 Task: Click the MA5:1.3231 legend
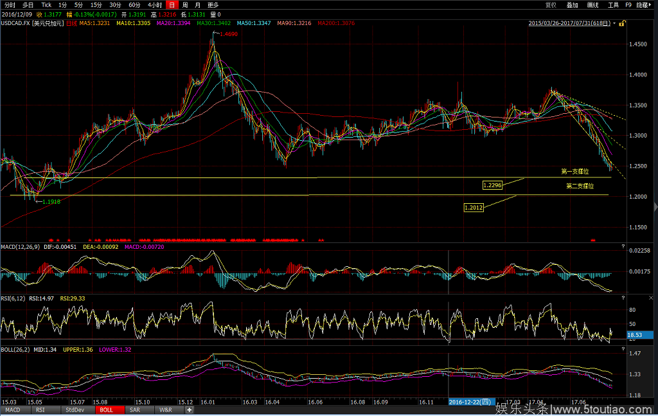(94, 23)
